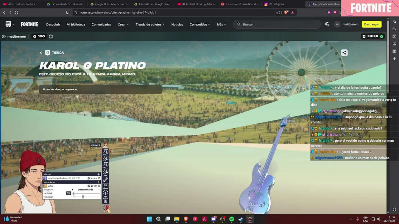Viewport: 399px width, 224px height.
Task: Open Windows Start menu
Action: pyautogui.click(x=149, y=219)
